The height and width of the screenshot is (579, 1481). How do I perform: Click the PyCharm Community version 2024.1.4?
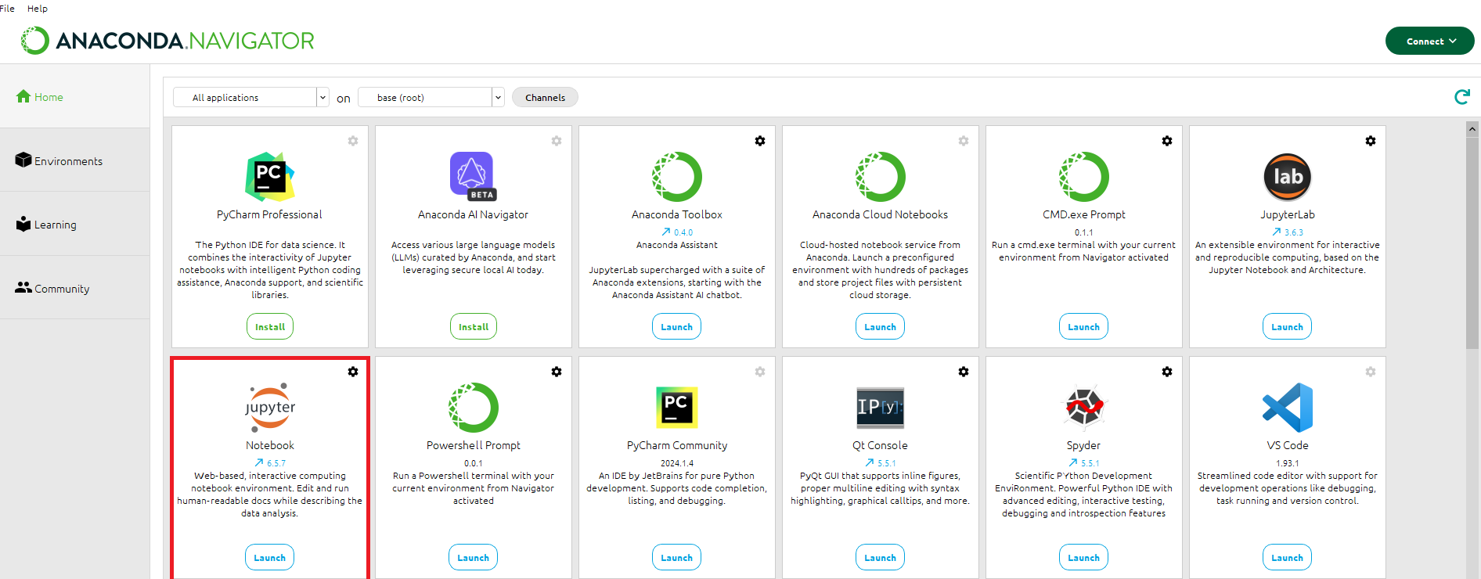pyautogui.click(x=677, y=463)
